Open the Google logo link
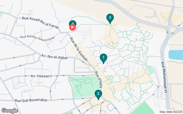Viewport: 183px width, 114px height. click(x=10, y=111)
